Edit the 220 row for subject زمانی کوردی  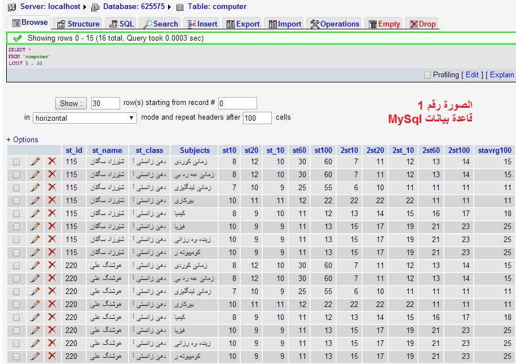(x=35, y=265)
